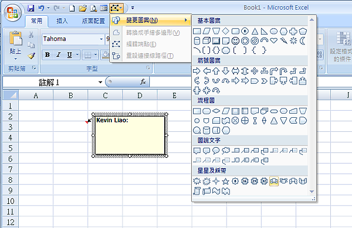352x228 pixels.
Task: Click the insert function fx button
Action: tap(143, 82)
